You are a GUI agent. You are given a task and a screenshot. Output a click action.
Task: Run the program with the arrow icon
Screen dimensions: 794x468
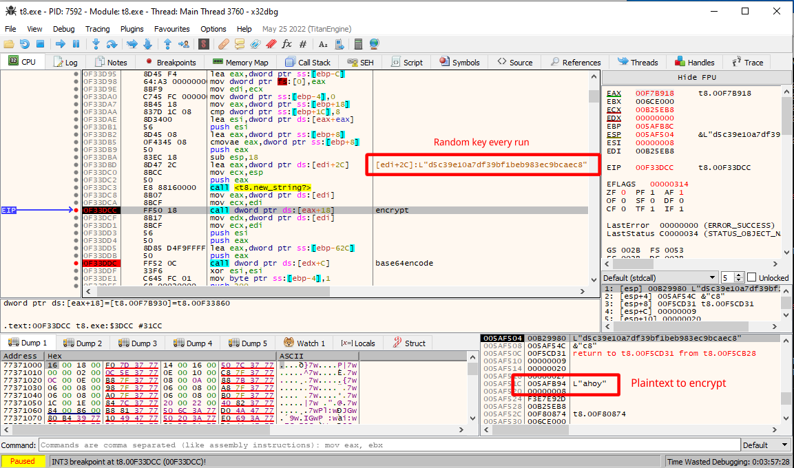pos(61,44)
